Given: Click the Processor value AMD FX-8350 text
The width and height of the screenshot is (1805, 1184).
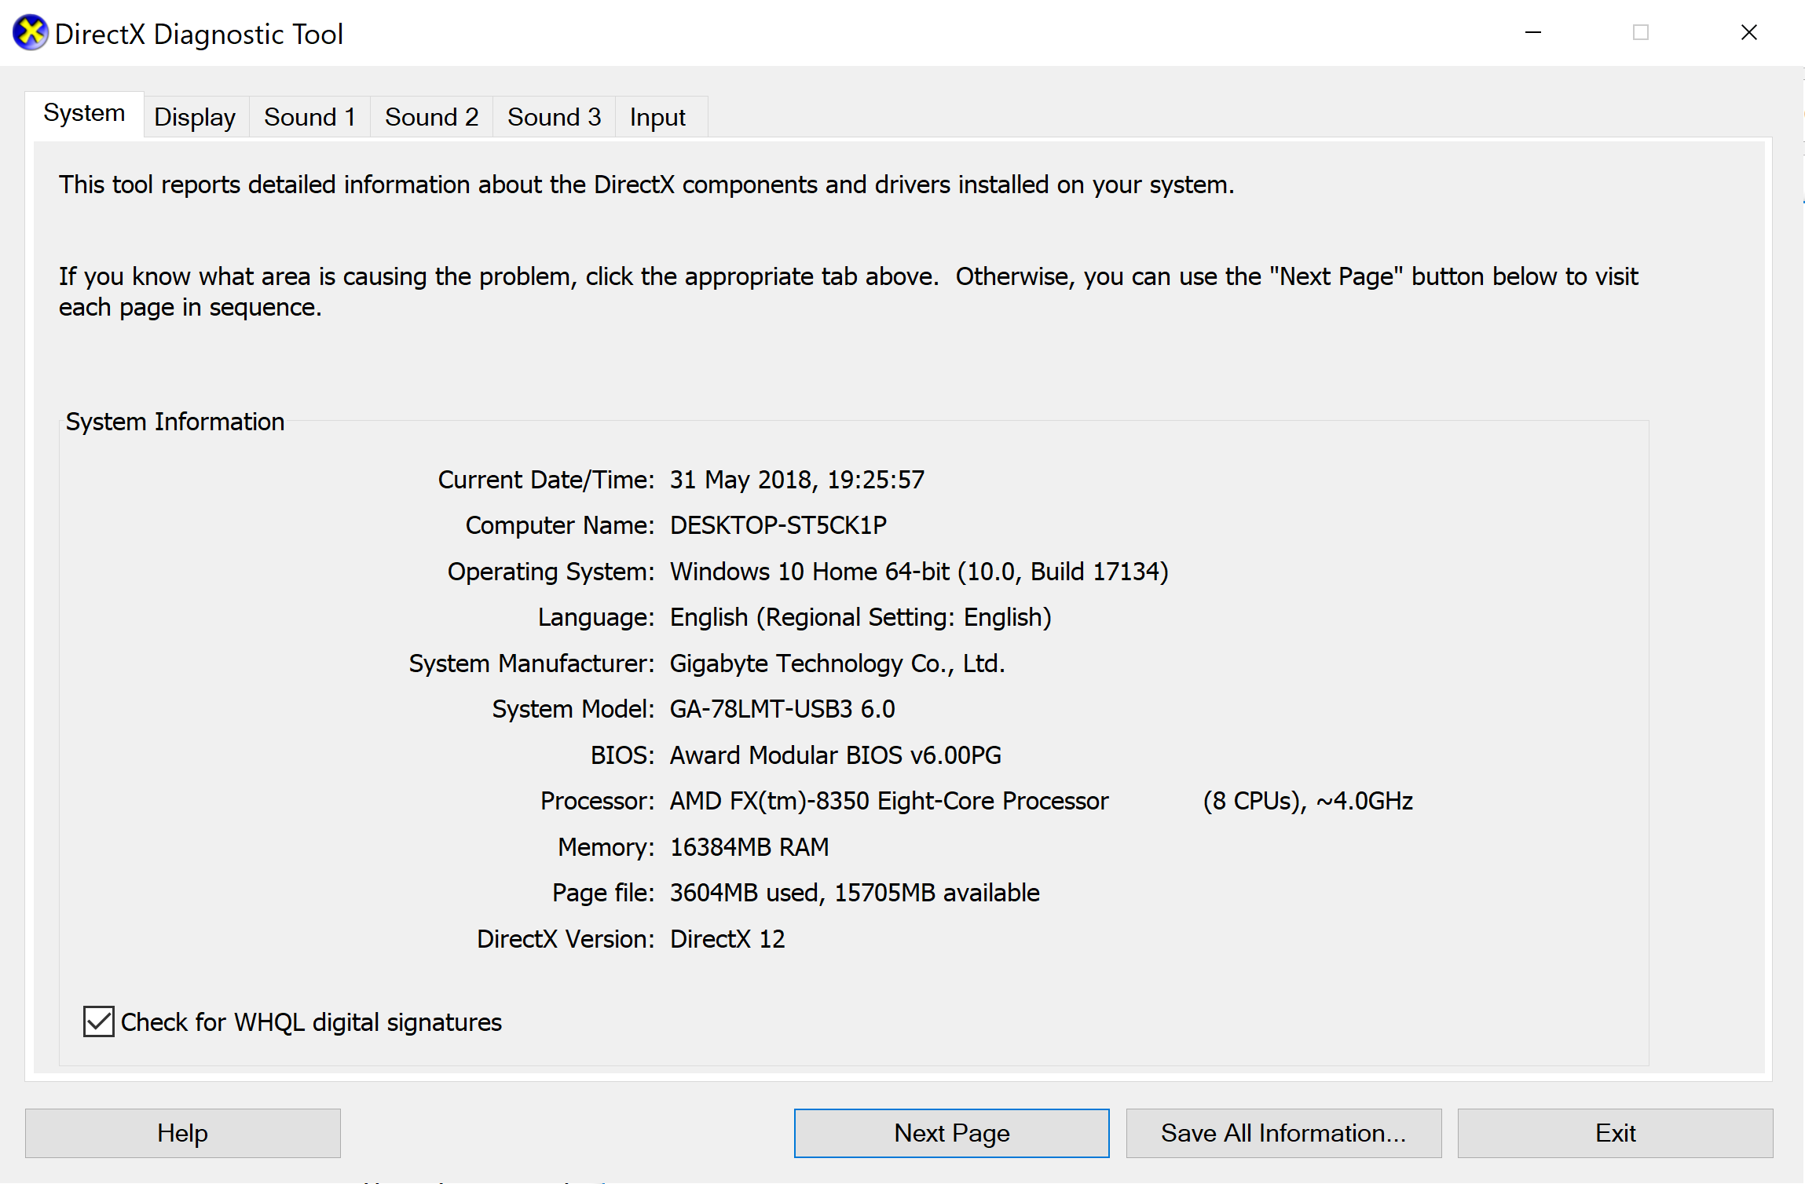Looking at the screenshot, I should [x=888, y=801].
